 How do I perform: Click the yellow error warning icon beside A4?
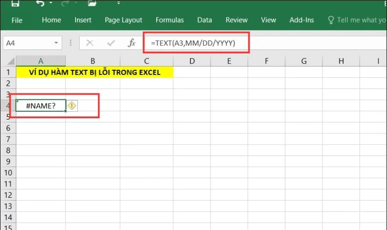click(x=72, y=106)
